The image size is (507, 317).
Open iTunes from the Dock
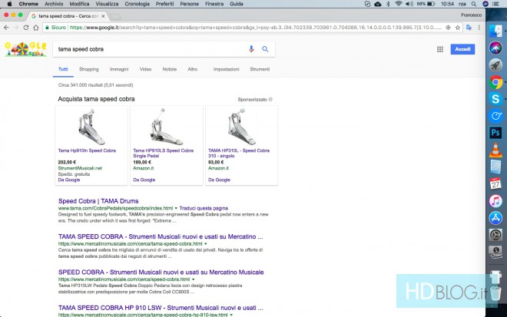495,201
